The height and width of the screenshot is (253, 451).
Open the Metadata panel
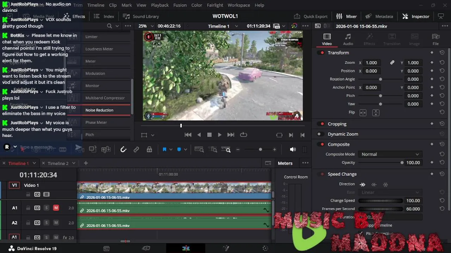click(379, 16)
